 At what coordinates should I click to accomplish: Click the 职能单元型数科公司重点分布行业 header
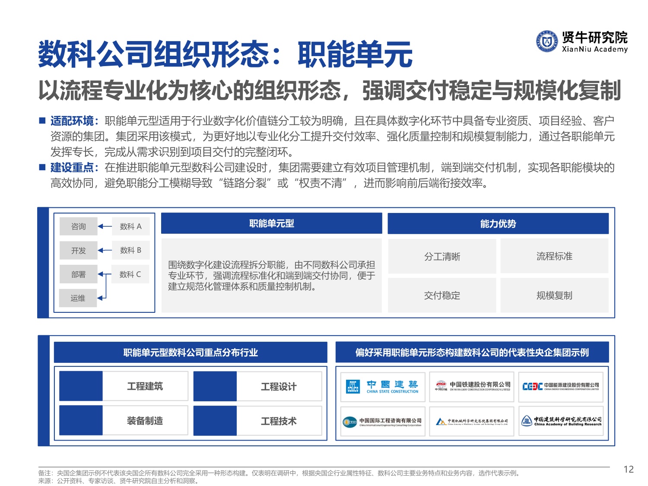[x=191, y=353]
